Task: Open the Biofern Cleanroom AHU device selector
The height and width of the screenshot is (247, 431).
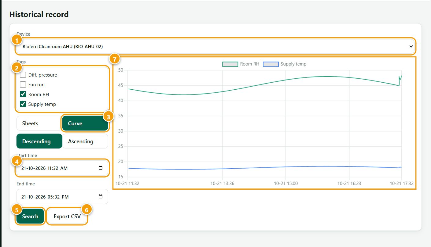Action: [216, 47]
